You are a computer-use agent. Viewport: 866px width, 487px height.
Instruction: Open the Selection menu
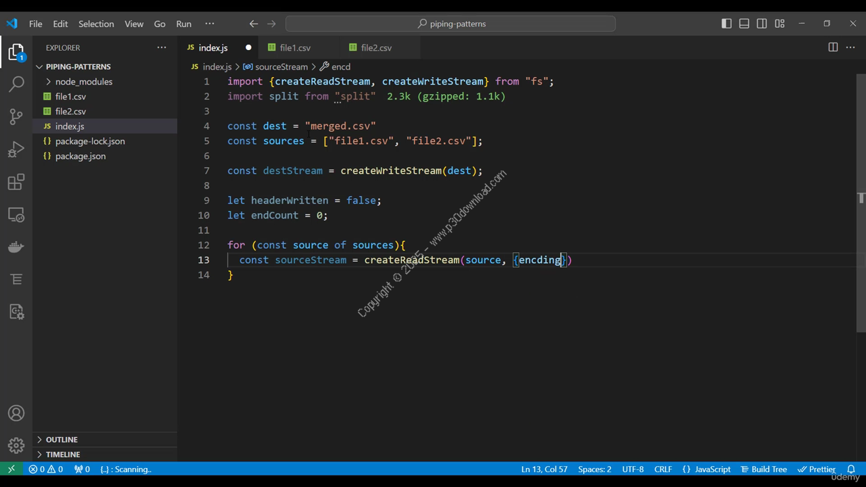click(x=96, y=24)
